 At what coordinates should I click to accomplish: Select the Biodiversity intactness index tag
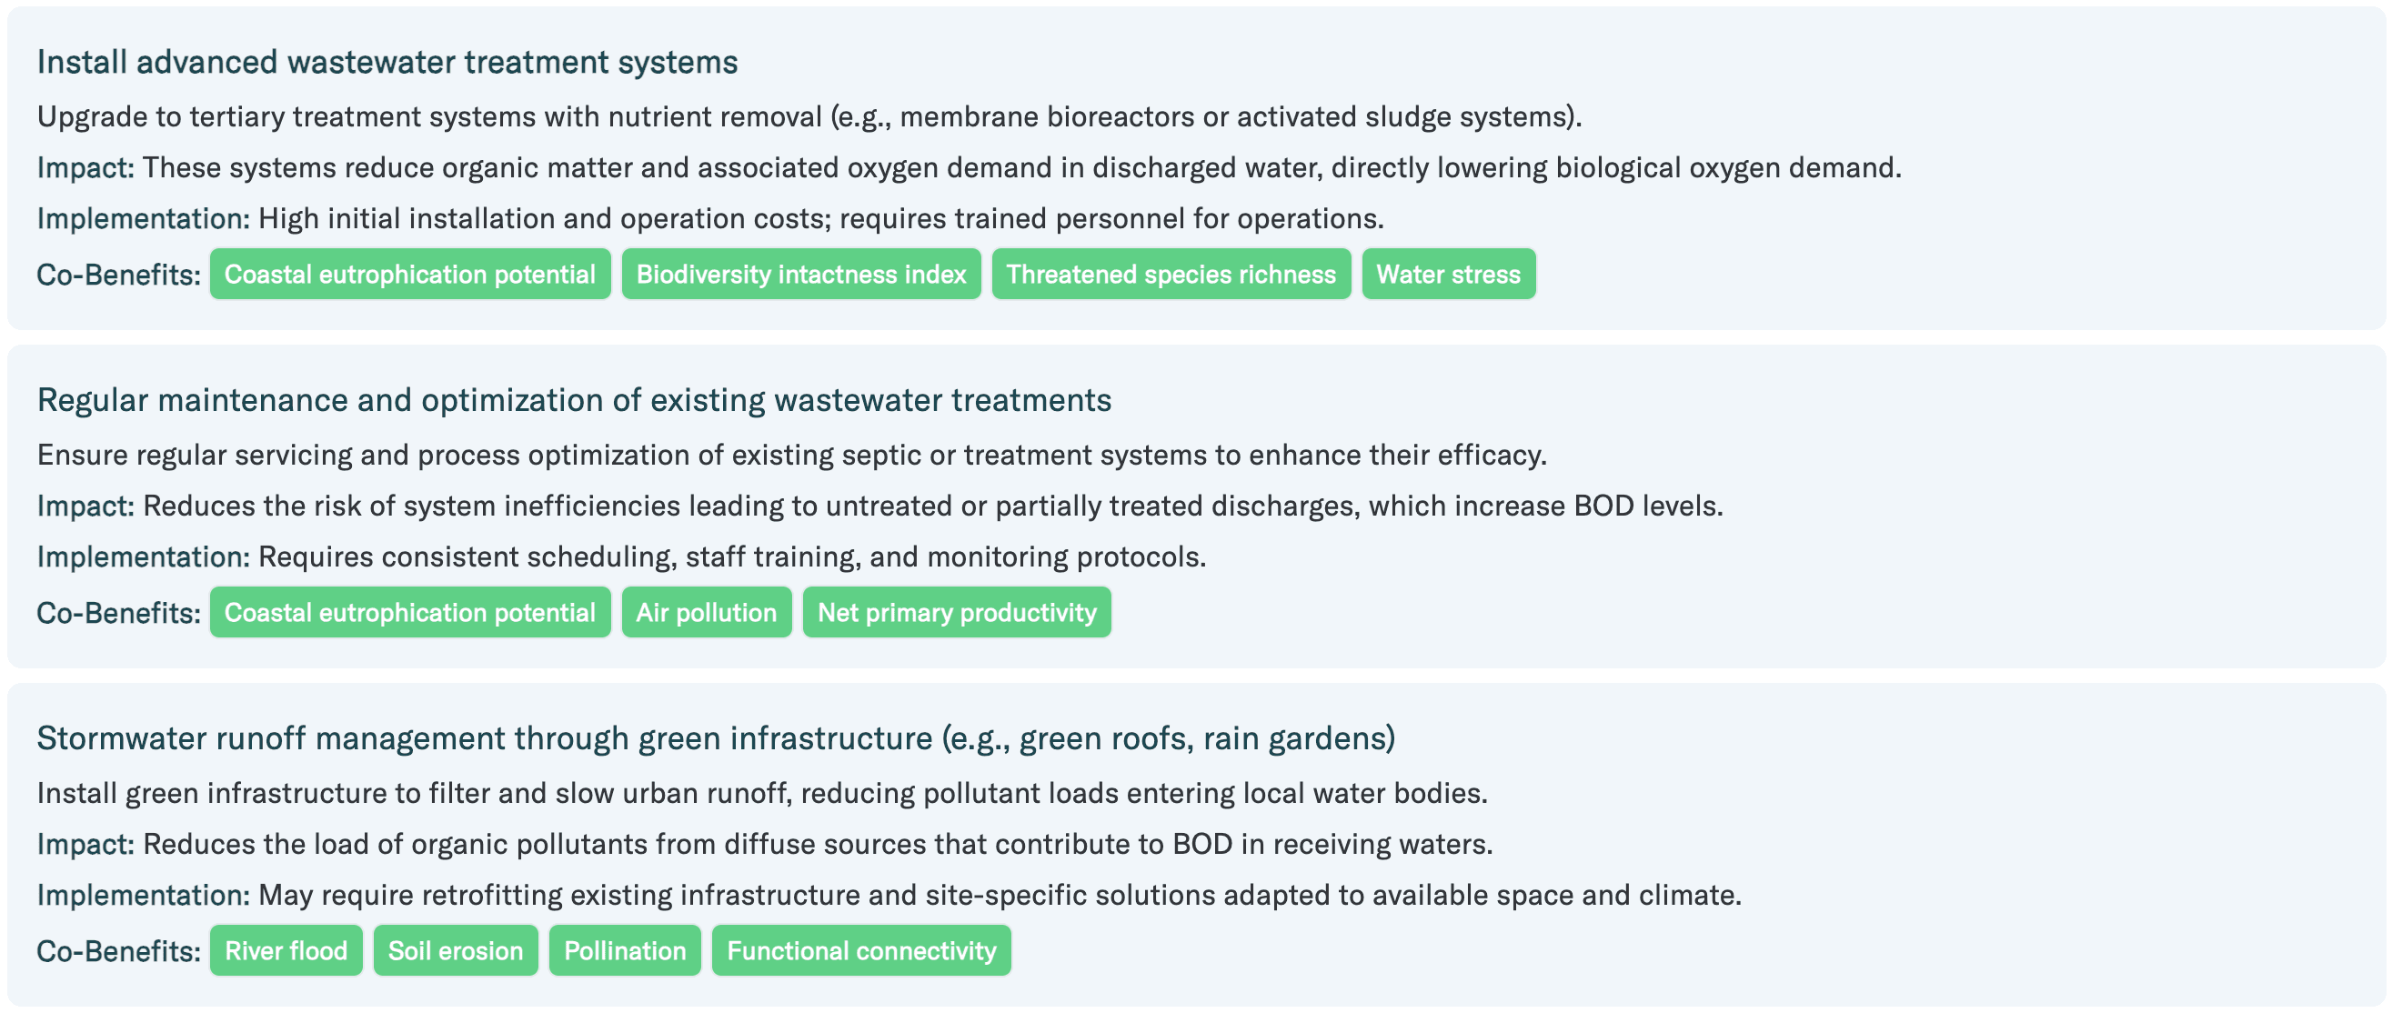pyautogui.click(x=800, y=274)
